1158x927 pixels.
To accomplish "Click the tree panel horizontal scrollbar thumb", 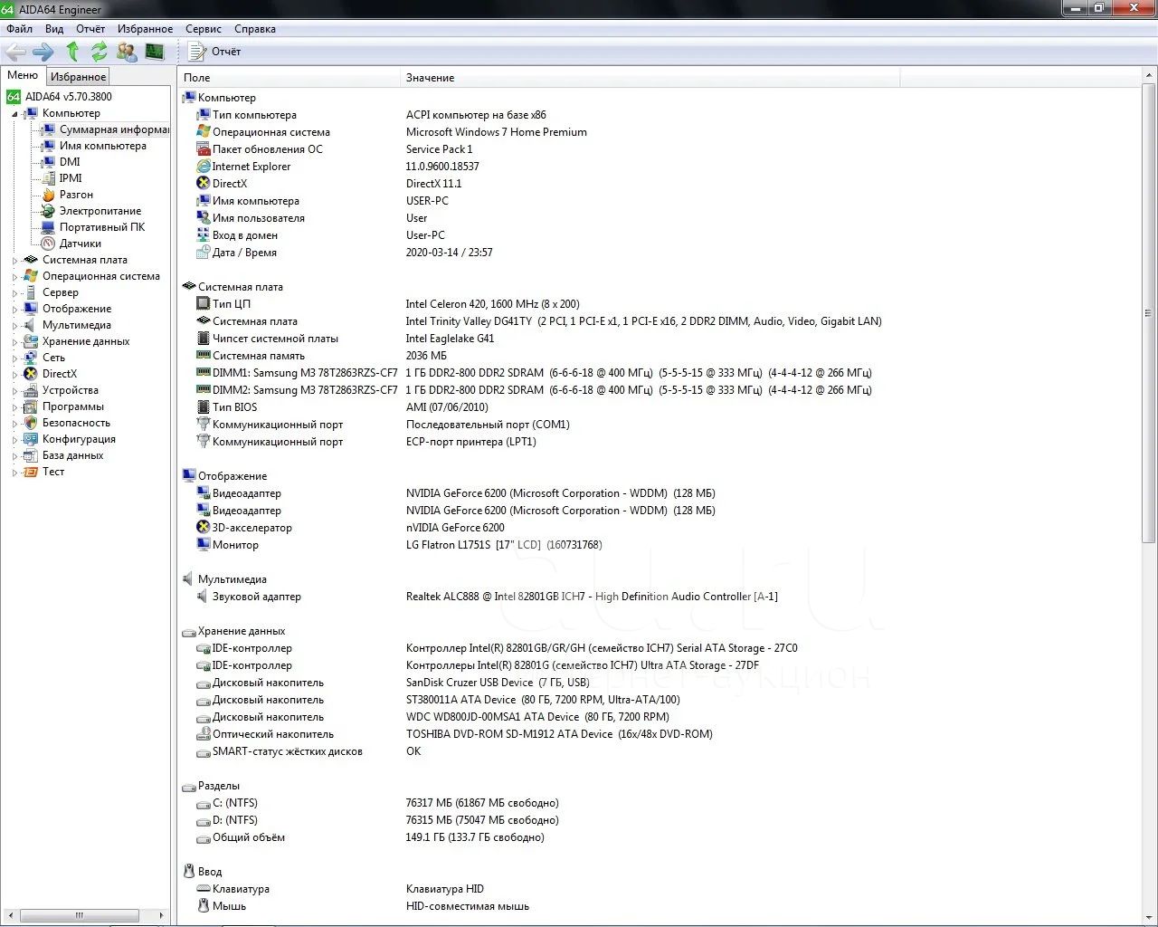I will click(80, 915).
